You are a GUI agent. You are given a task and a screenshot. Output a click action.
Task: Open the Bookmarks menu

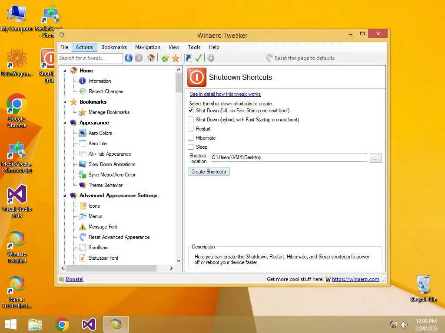pyautogui.click(x=114, y=47)
